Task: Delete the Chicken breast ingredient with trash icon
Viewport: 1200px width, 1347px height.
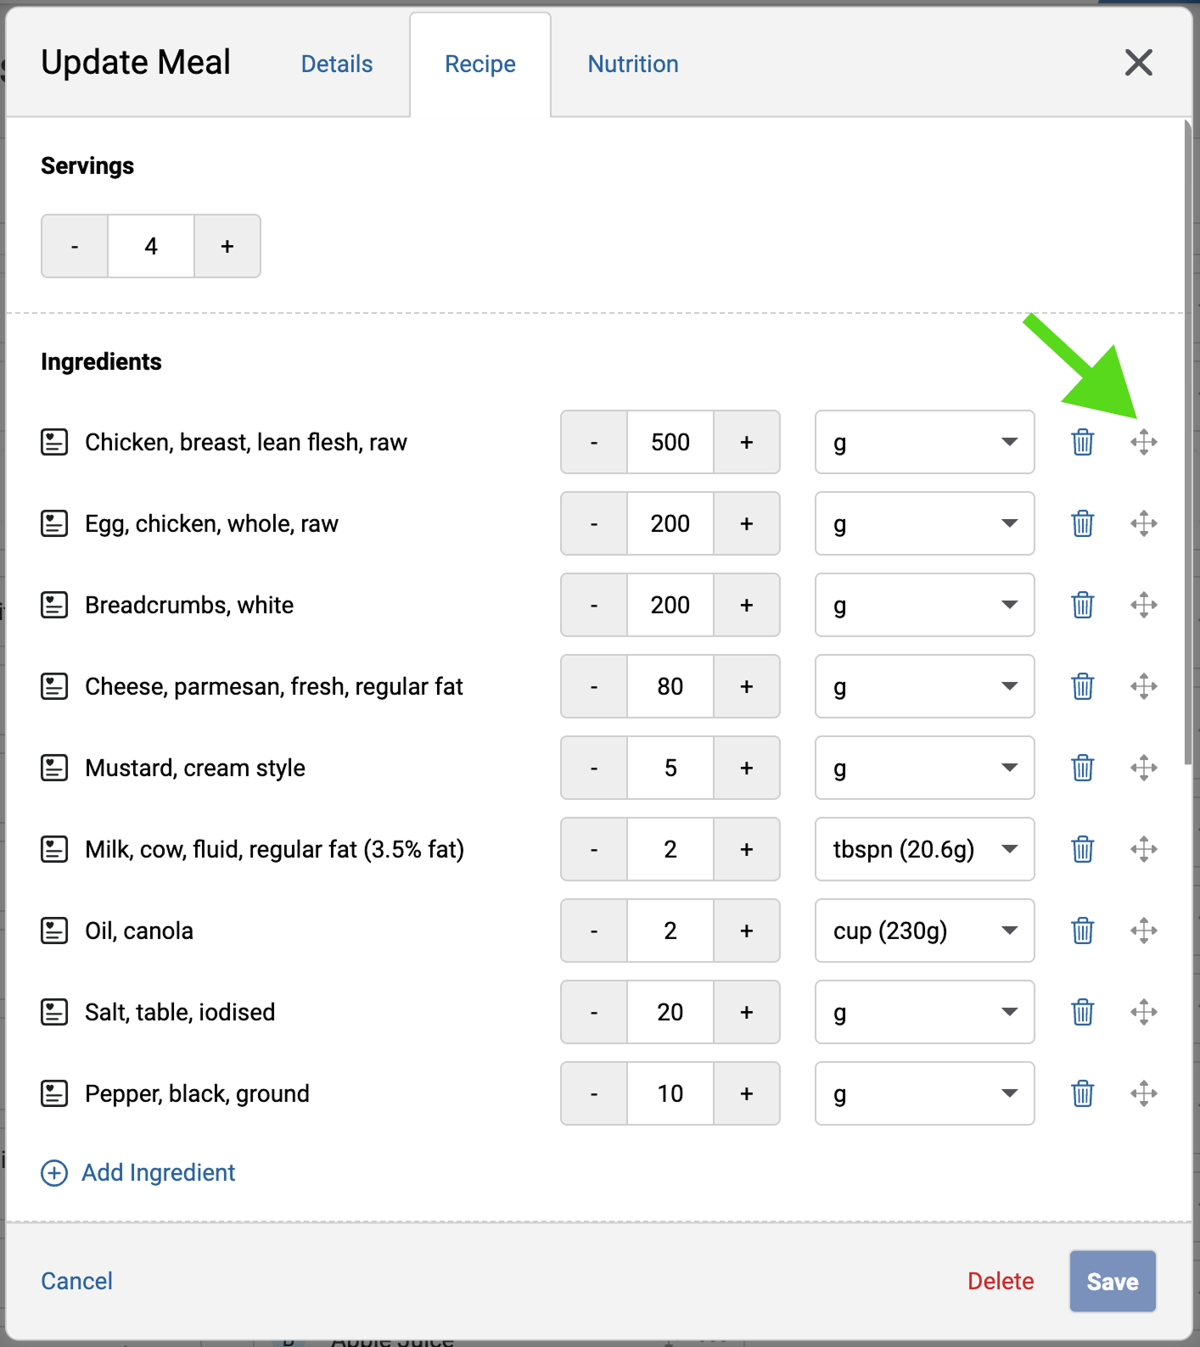Action: click(1082, 442)
